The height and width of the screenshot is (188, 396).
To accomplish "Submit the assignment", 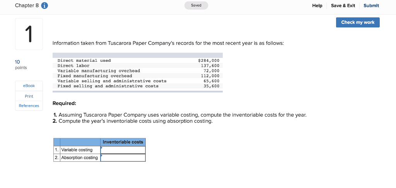I will pos(371,5).
